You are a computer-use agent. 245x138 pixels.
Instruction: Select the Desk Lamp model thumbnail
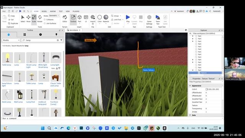tap(7, 95)
